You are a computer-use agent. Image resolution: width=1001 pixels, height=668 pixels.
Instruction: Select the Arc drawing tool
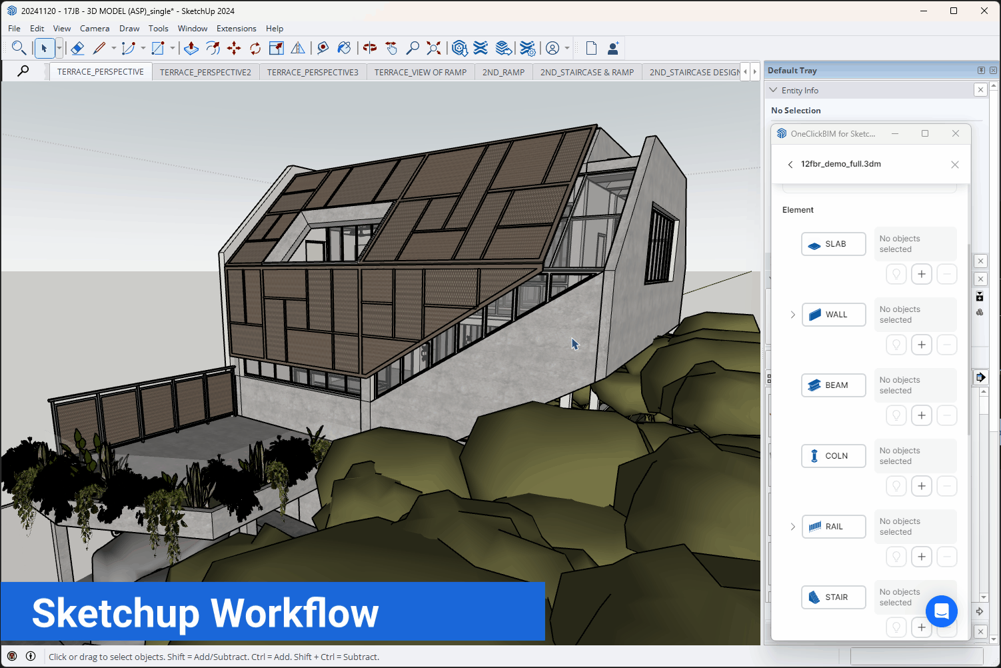click(x=129, y=48)
